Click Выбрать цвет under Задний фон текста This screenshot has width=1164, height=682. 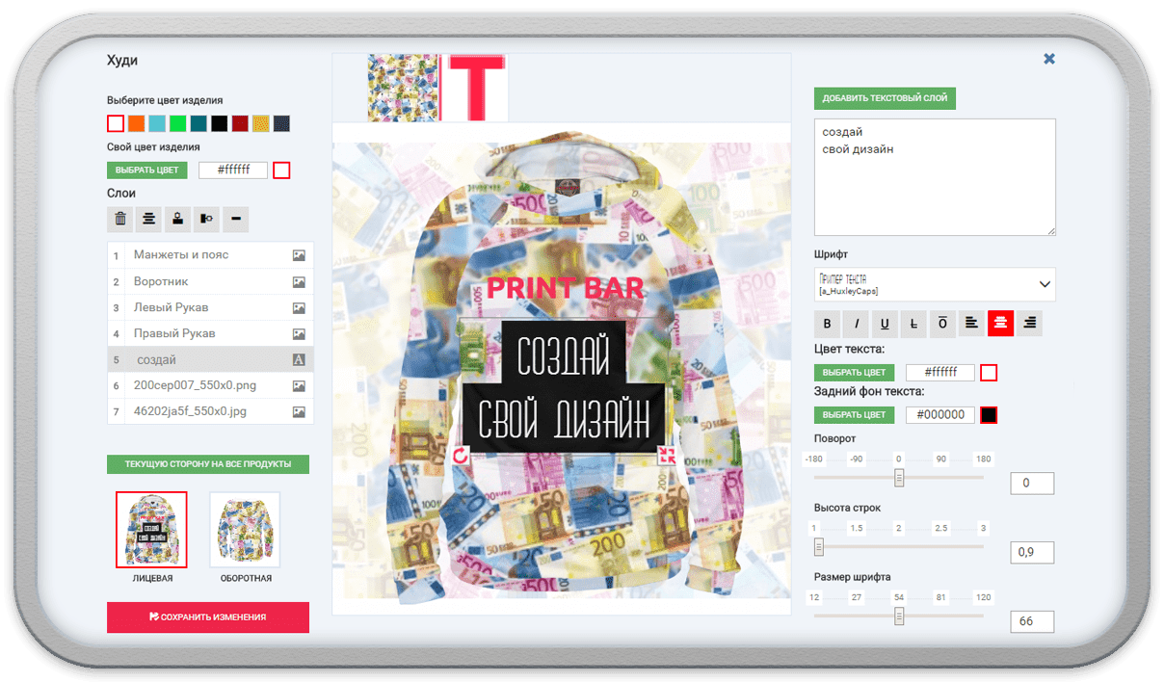point(855,415)
